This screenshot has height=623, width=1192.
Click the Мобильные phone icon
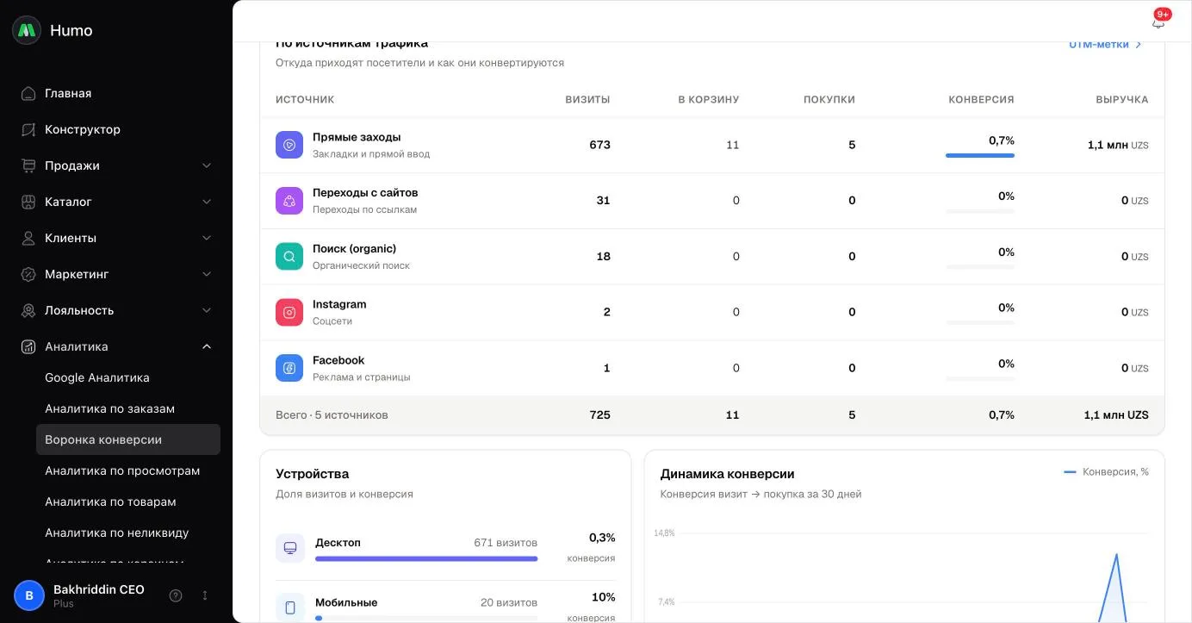(290, 607)
